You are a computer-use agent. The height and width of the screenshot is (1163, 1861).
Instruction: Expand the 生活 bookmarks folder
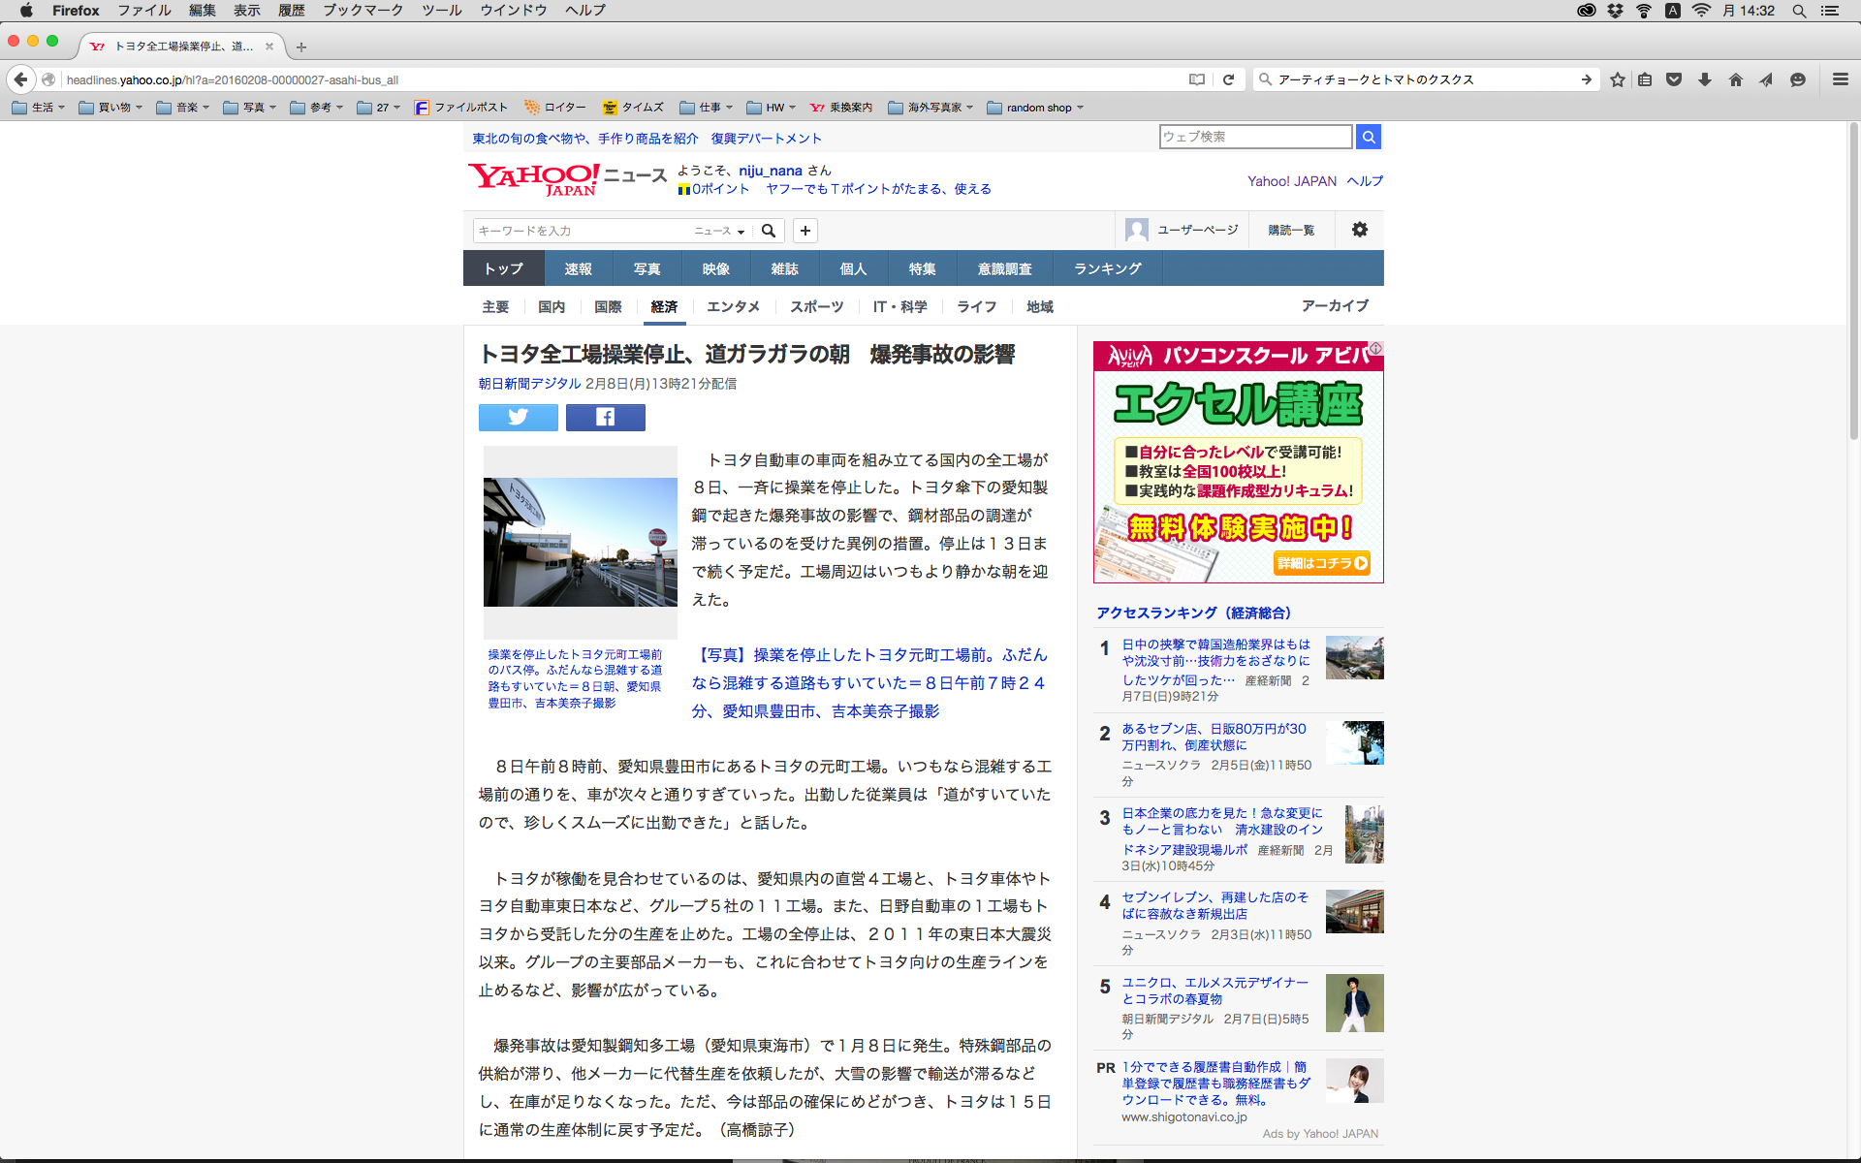[x=39, y=108]
